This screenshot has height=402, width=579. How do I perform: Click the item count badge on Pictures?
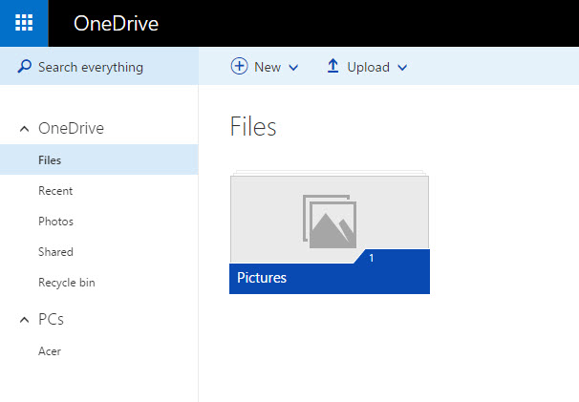tap(371, 258)
